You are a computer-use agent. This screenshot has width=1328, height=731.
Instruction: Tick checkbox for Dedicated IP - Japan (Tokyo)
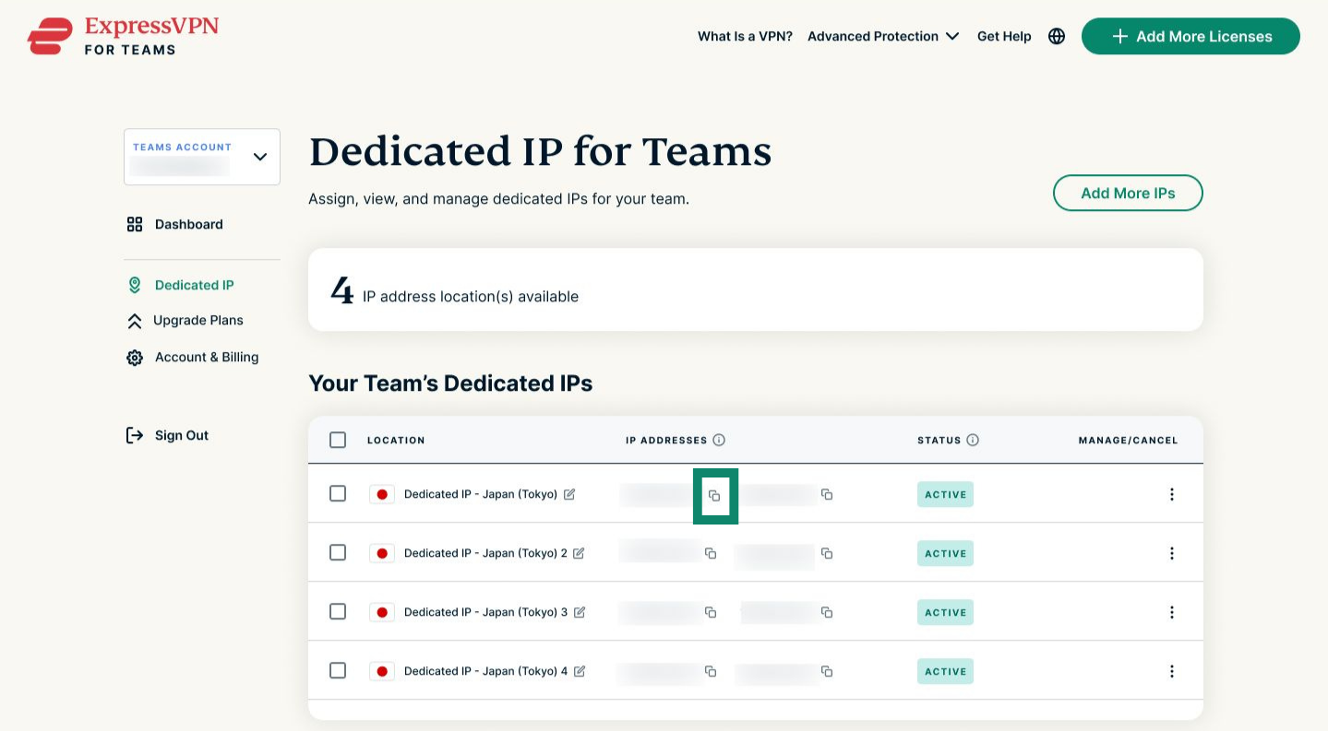(x=338, y=494)
